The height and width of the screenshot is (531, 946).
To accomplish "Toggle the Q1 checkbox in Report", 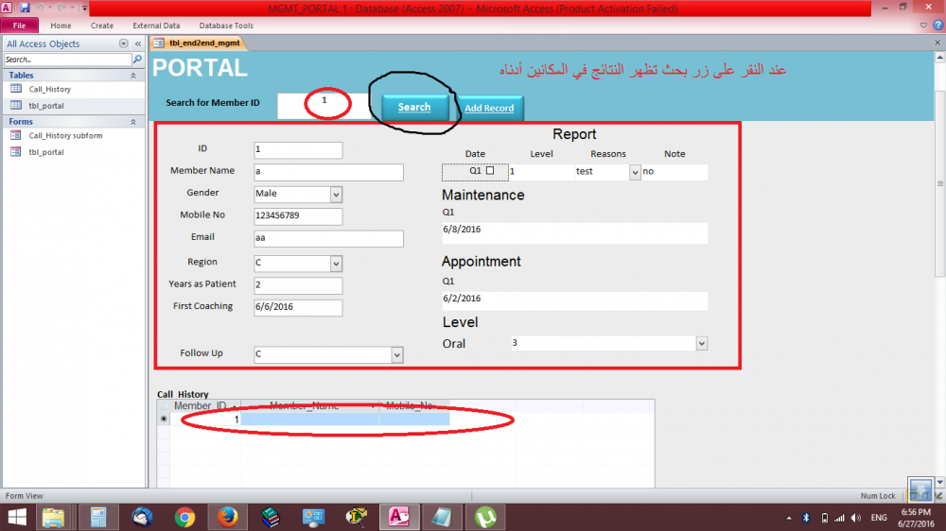I will [x=490, y=171].
